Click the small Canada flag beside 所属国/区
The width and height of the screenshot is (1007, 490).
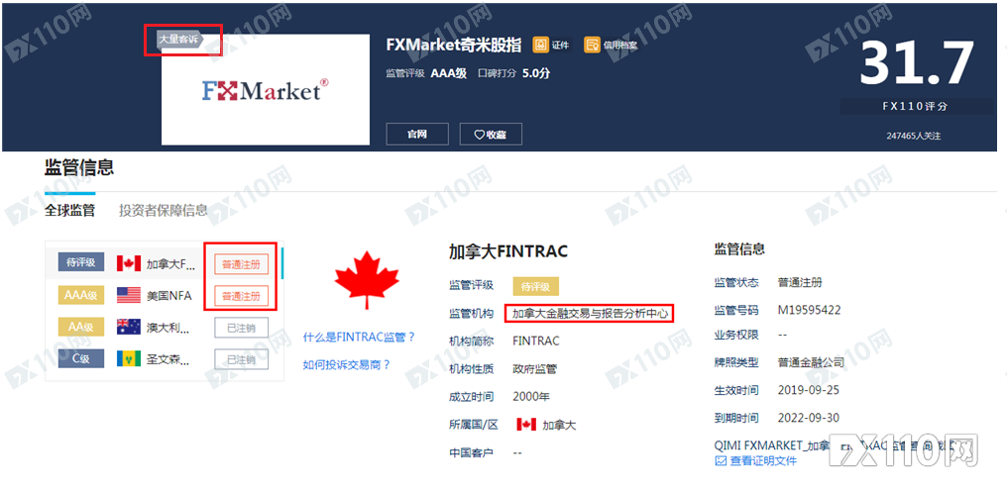pyautogui.click(x=526, y=424)
